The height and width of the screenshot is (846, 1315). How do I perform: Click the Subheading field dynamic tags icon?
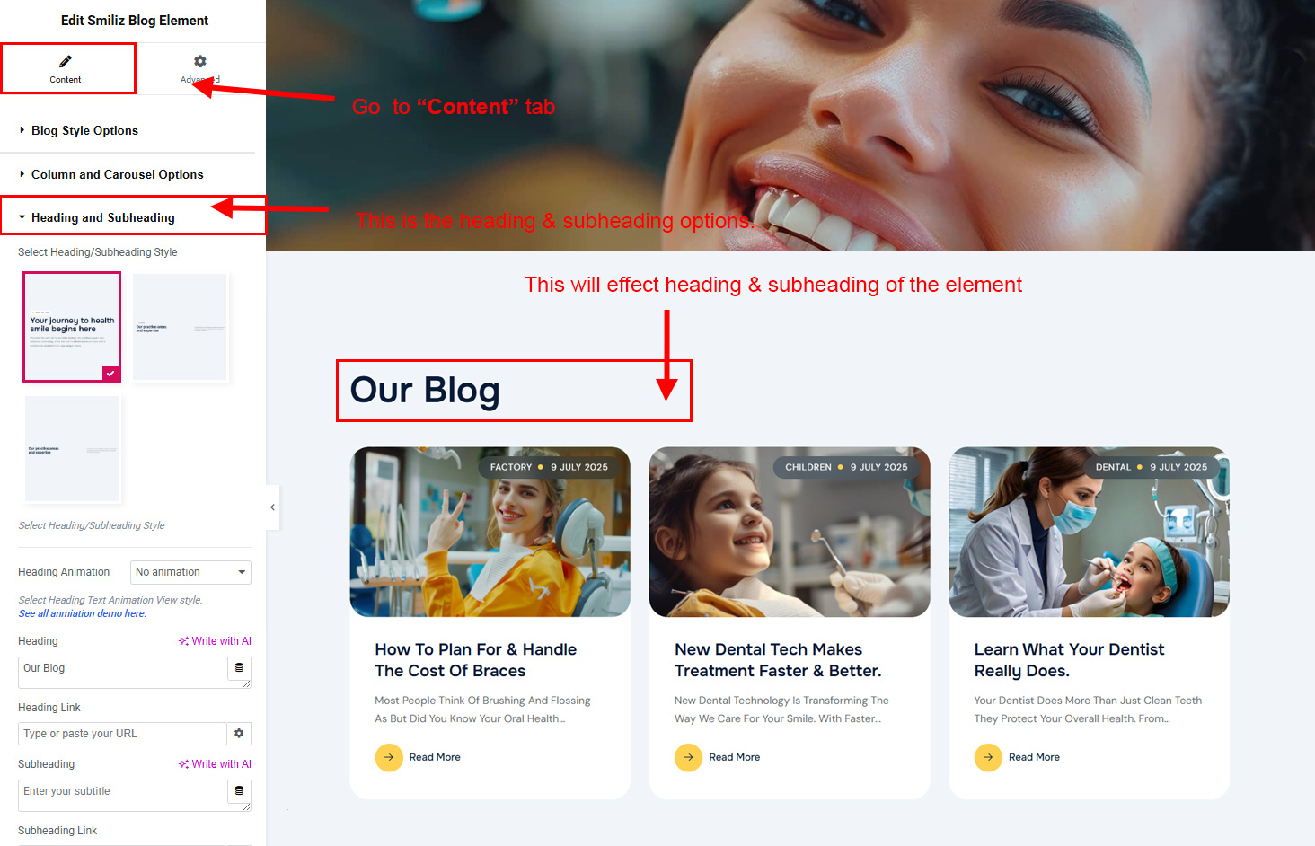coord(239,791)
